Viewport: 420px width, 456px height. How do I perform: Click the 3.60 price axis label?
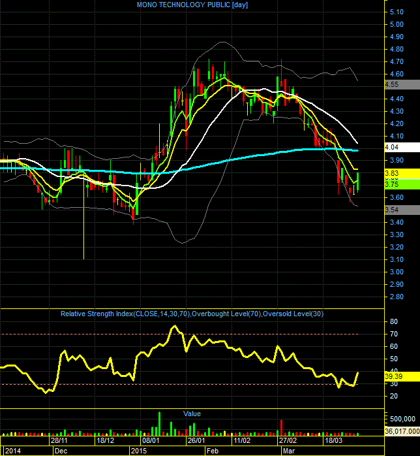397,197
